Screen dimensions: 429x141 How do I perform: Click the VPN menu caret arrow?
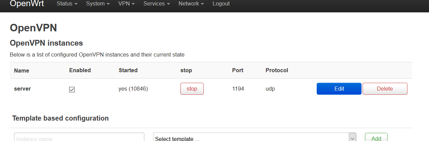pyautogui.click(x=133, y=4)
